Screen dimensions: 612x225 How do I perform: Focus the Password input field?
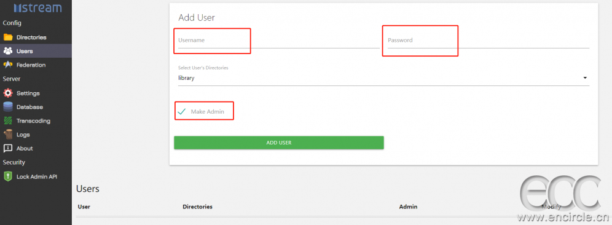click(488, 40)
